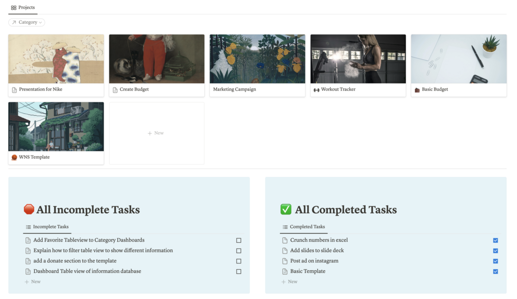Click page icon of Basic Template task
The image size is (517, 299).
285,272
